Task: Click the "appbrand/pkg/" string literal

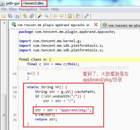Action: [74, 110]
